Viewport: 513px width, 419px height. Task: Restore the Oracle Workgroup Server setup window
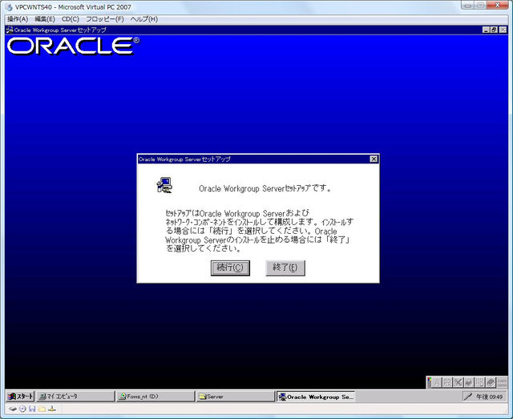pyautogui.click(x=494, y=30)
